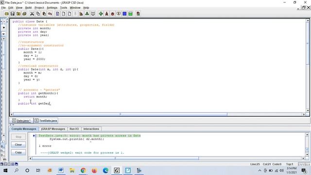
Task: Click the Run in Canvas toolbar icon
Action: 119,14
